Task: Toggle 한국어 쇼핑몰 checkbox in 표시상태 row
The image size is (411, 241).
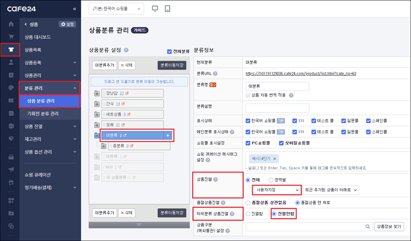Action: (x=248, y=120)
